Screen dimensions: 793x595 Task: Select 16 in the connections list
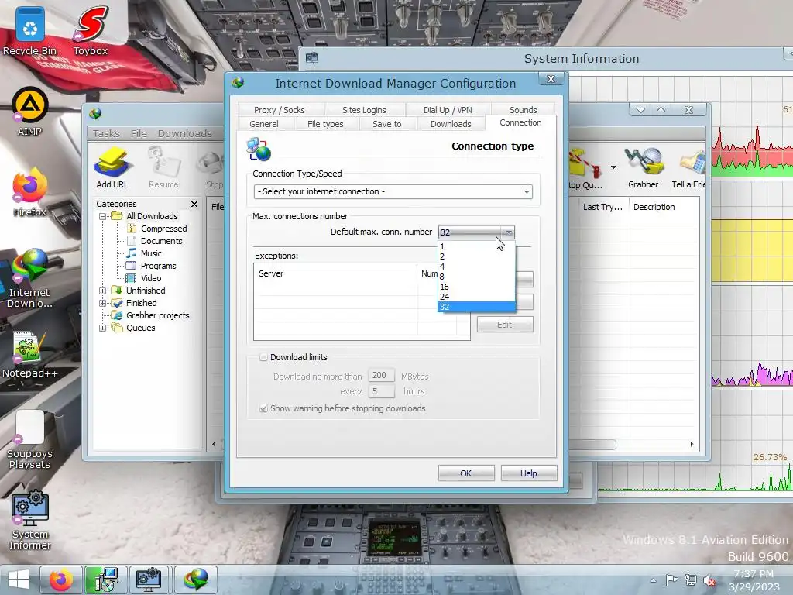476,287
